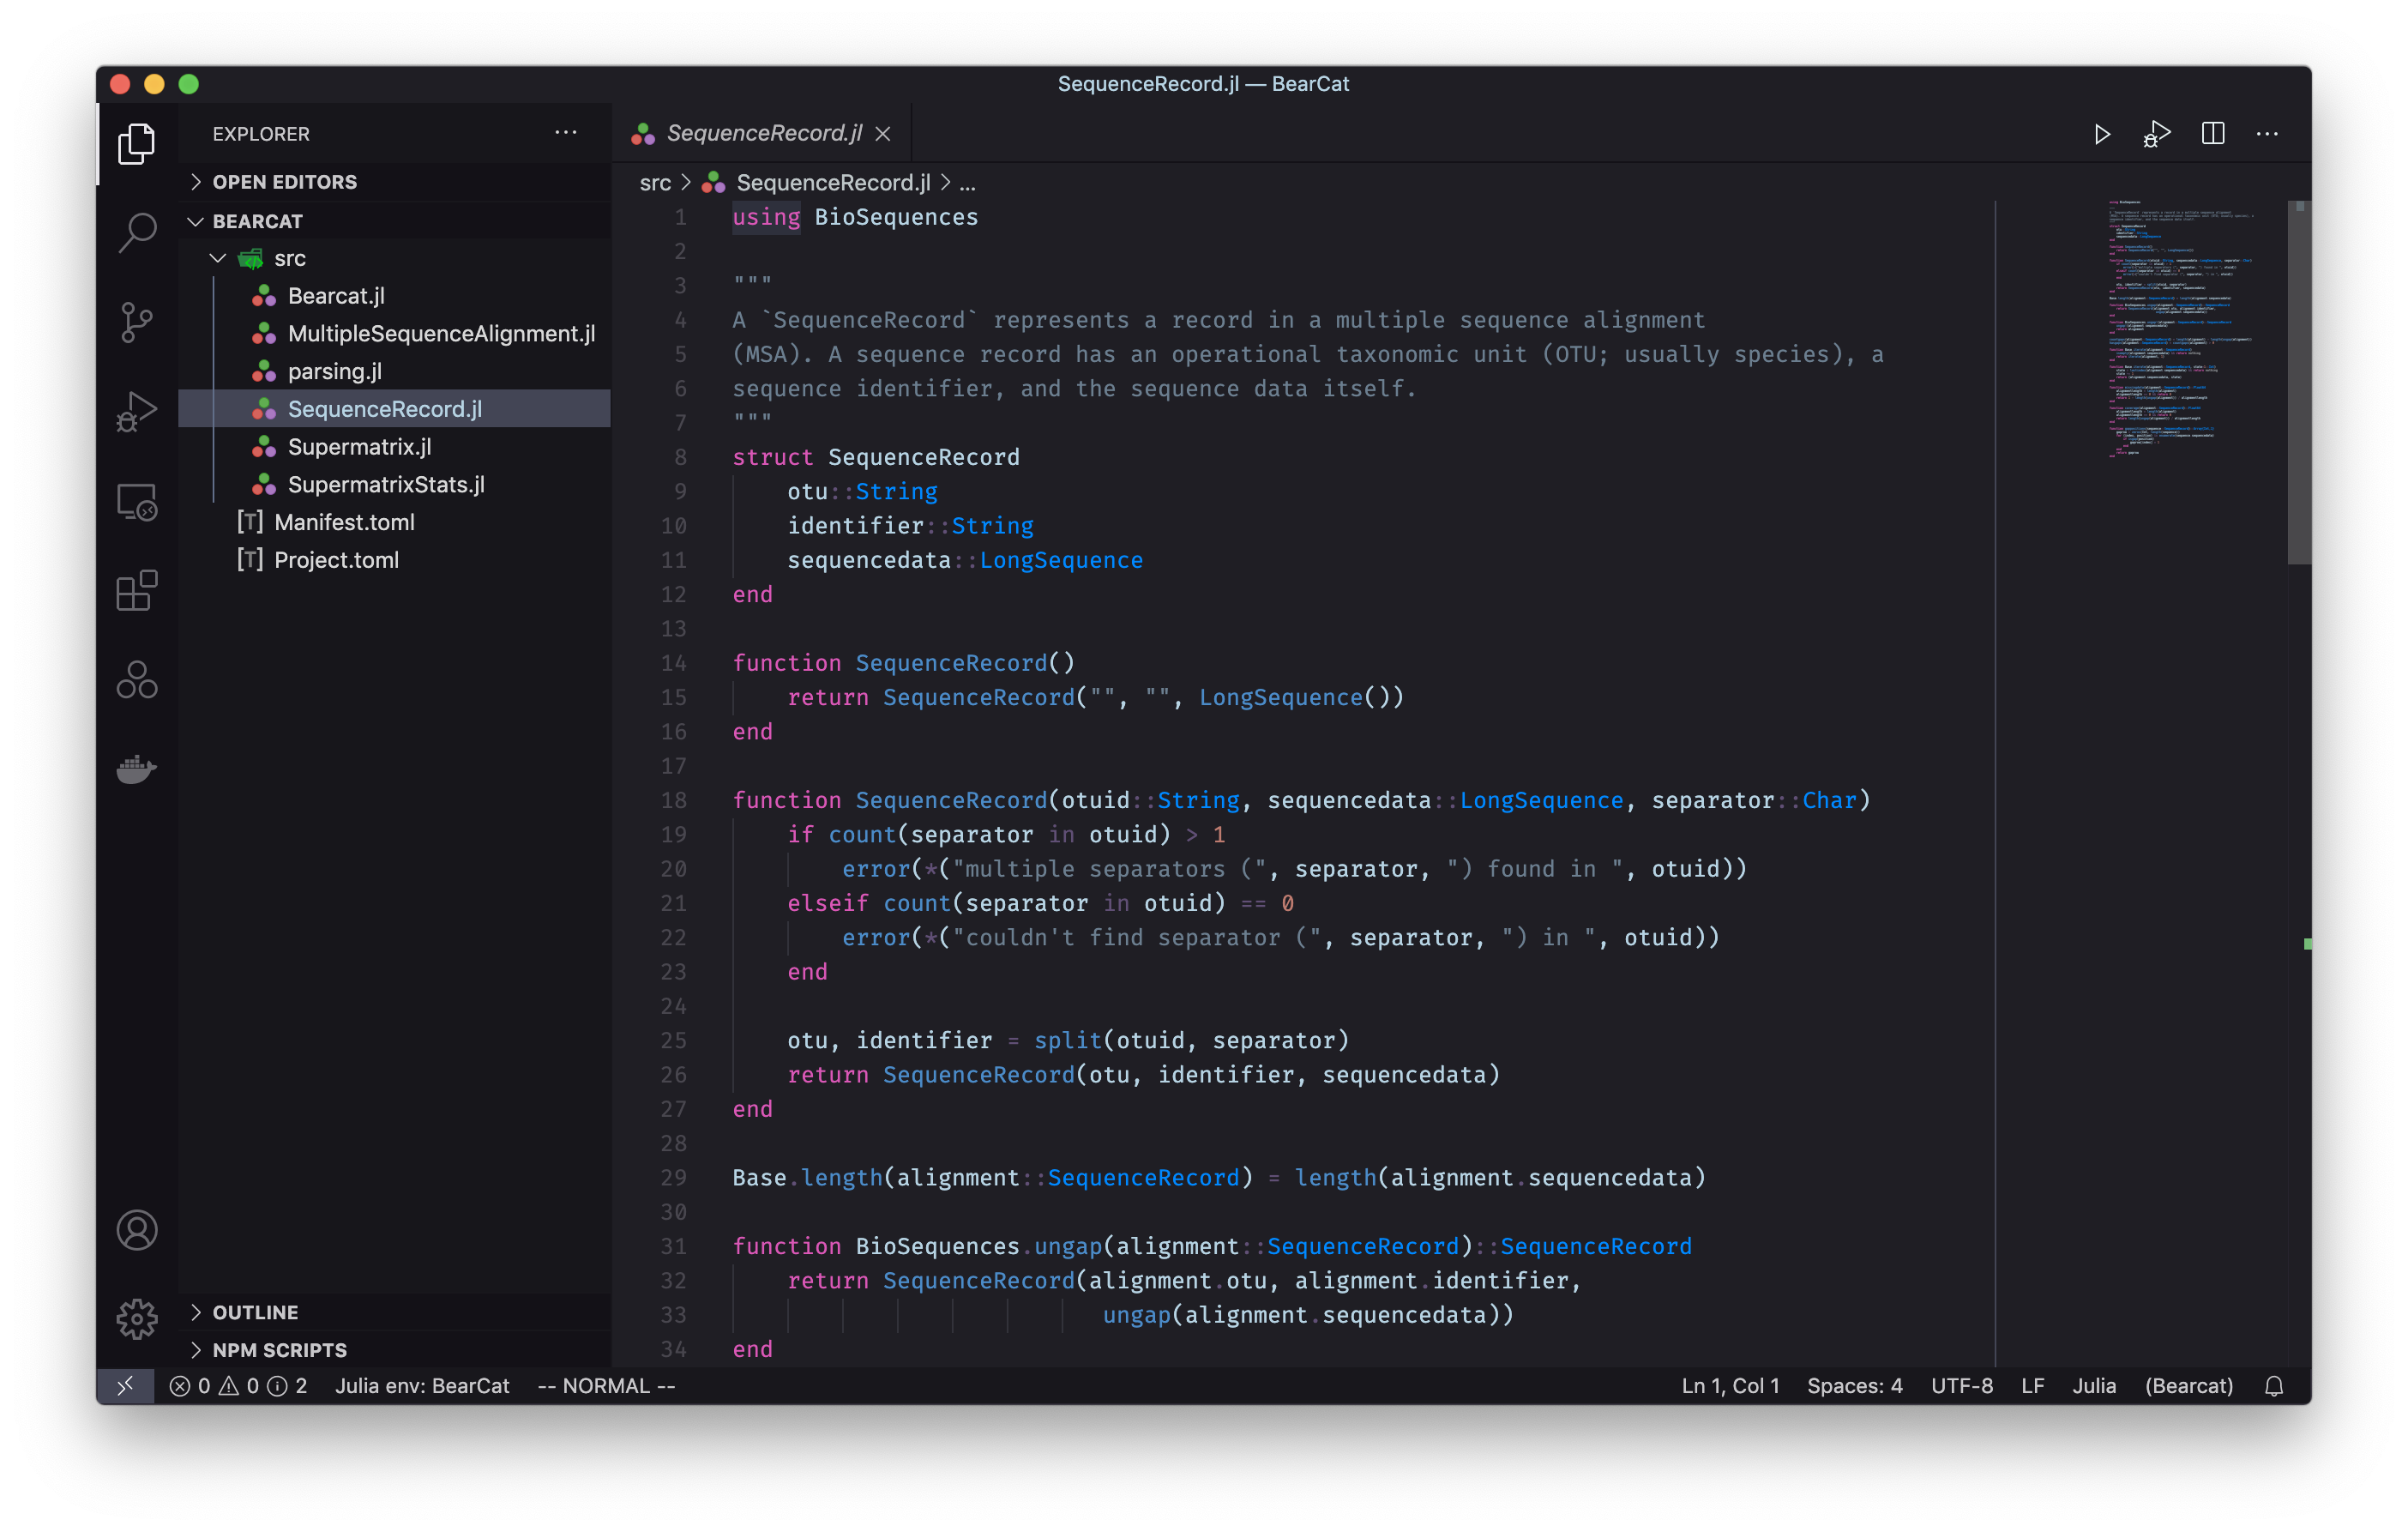Screen dimensions: 2408x1532
Task: Click the Run file play button
Action: pos(2101,134)
